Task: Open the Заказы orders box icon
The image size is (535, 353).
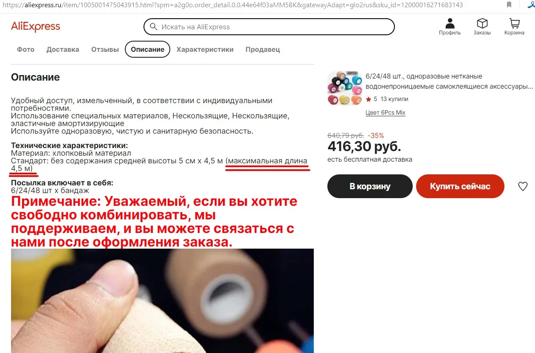Action: pos(482,23)
